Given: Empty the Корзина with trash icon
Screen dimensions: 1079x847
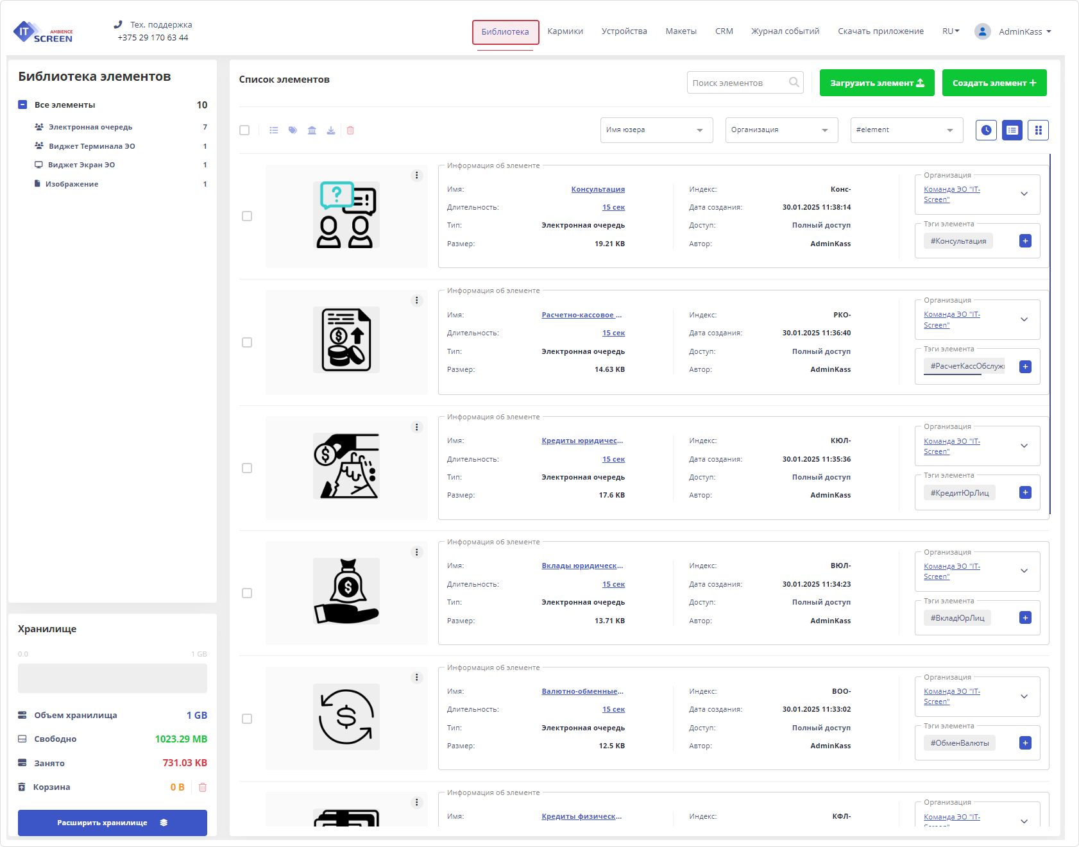Looking at the screenshot, I should [203, 787].
